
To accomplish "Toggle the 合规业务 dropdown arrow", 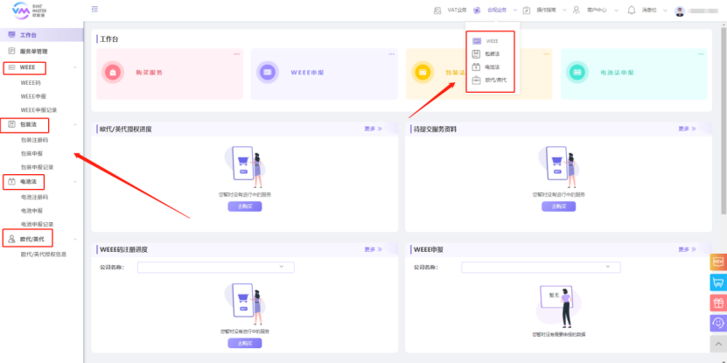I will [515, 10].
